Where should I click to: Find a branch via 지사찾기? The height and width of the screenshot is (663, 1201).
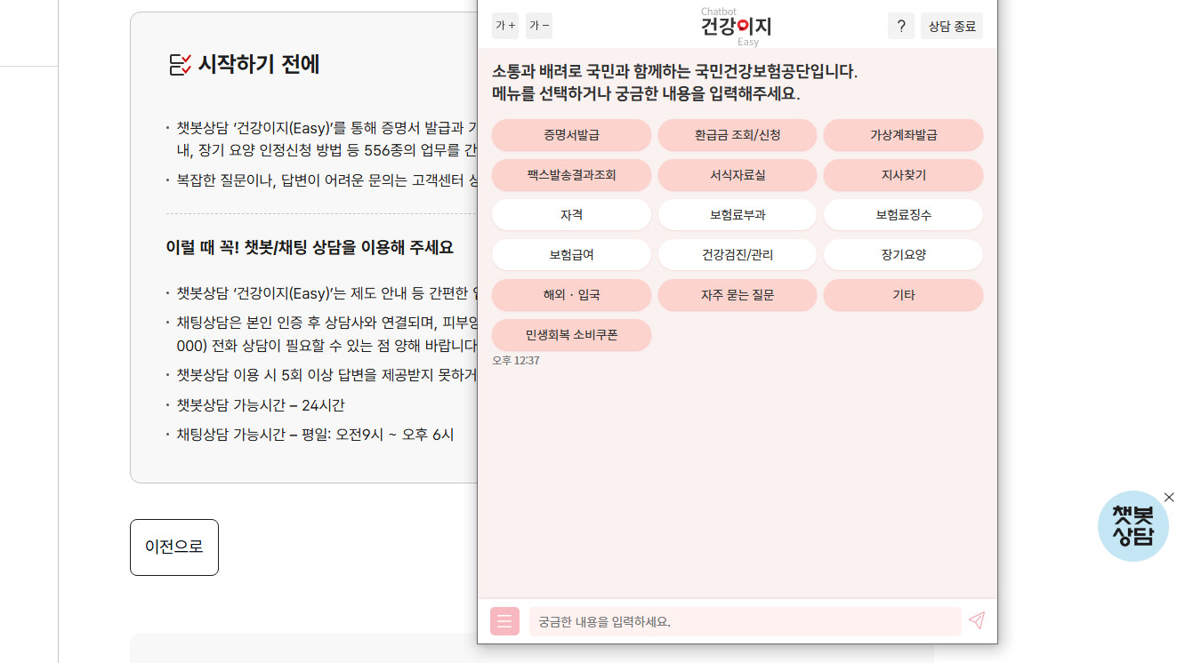903,175
